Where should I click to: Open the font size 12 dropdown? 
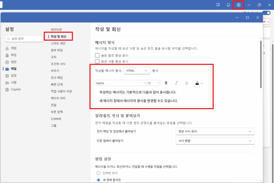(x=153, y=83)
